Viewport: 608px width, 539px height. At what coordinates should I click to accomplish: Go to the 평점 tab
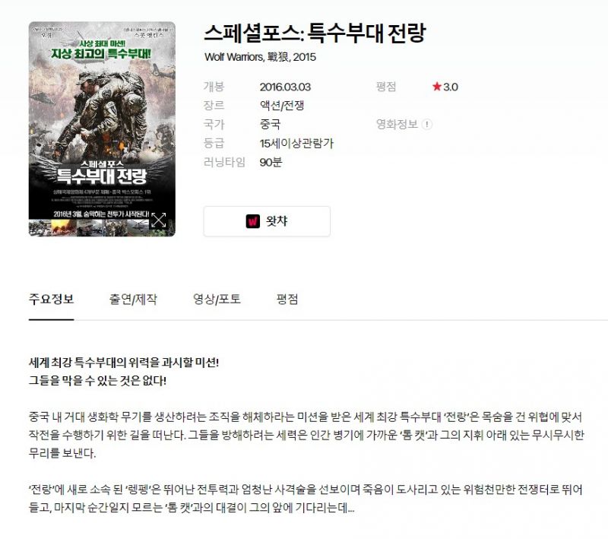[287, 299]
